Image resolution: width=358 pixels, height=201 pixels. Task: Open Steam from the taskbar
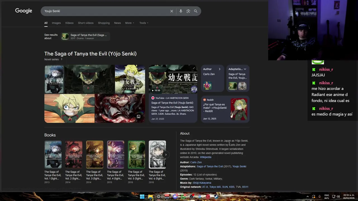pos(216,197)
